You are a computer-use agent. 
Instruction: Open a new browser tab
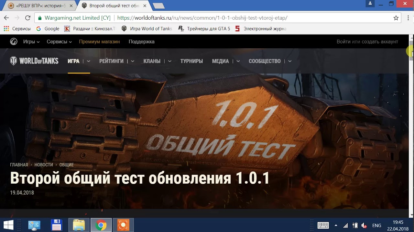[x=158, y=6]
